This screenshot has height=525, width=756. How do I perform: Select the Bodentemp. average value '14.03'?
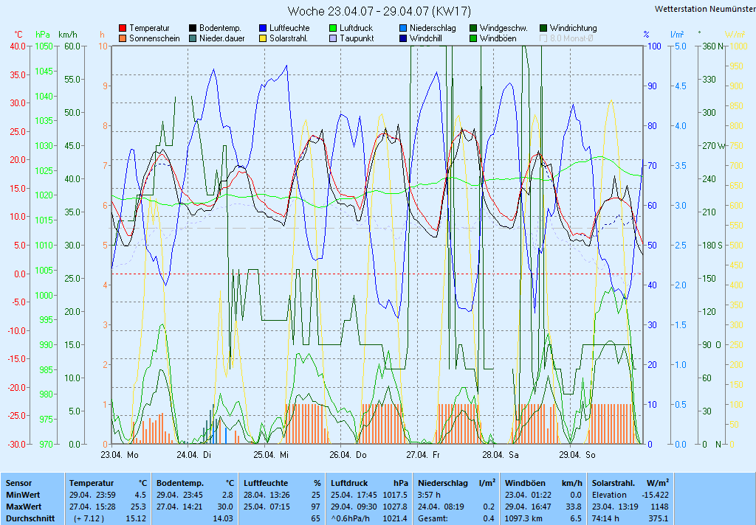tap(223, 519)
